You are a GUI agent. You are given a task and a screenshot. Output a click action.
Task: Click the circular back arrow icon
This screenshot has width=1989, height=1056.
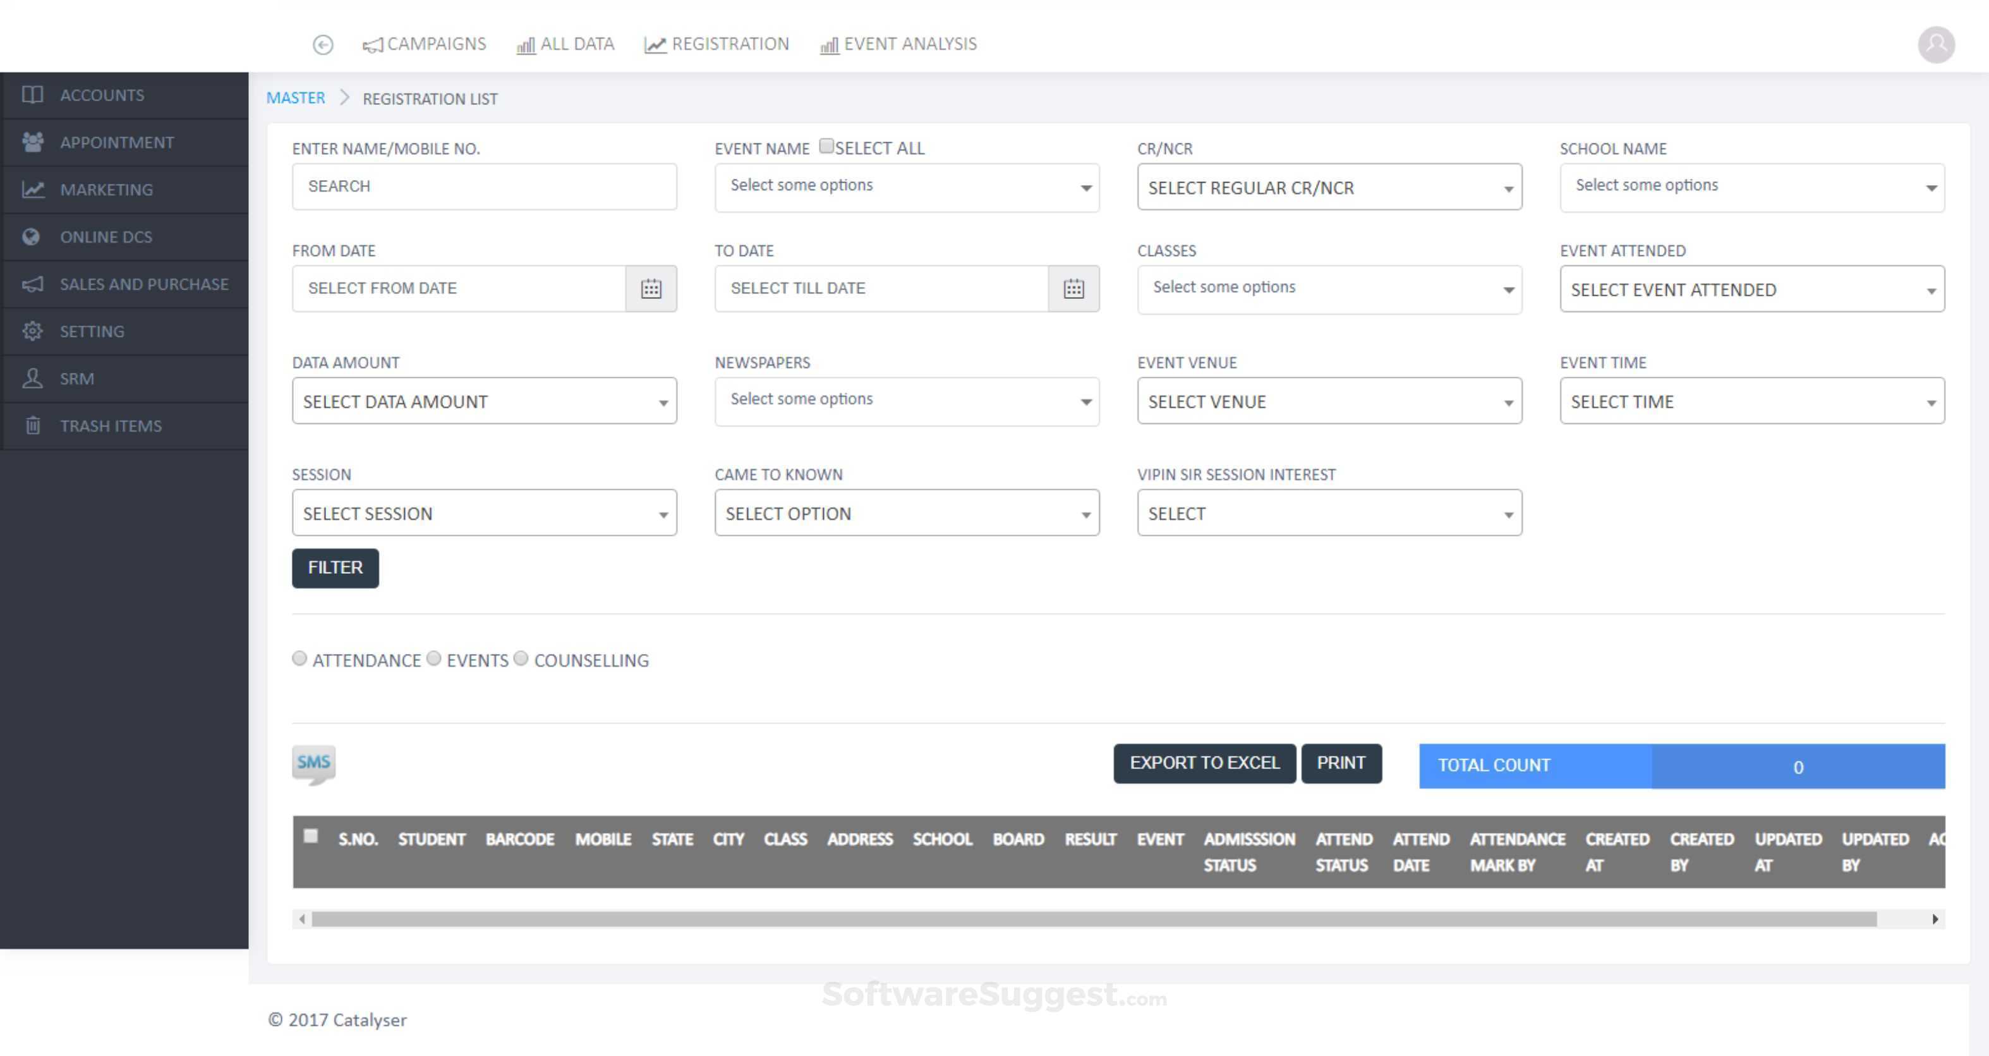[323, 45]
